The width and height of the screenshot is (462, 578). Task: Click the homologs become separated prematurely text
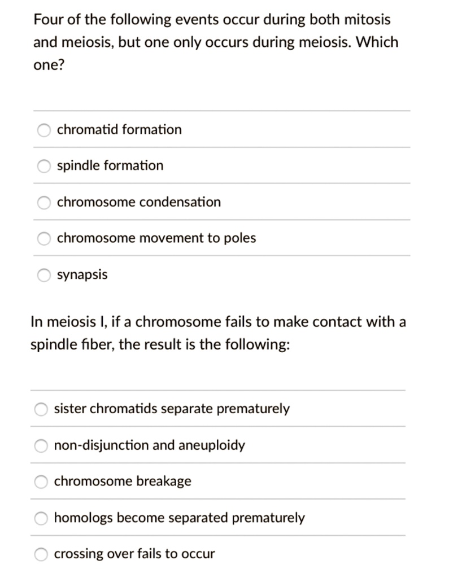tap(180, 518)
